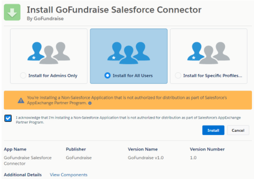The height and width of the screenshot is (179, 254).
Task: Click the 'Install for Specific Profiles...' label
Action: 213,76
